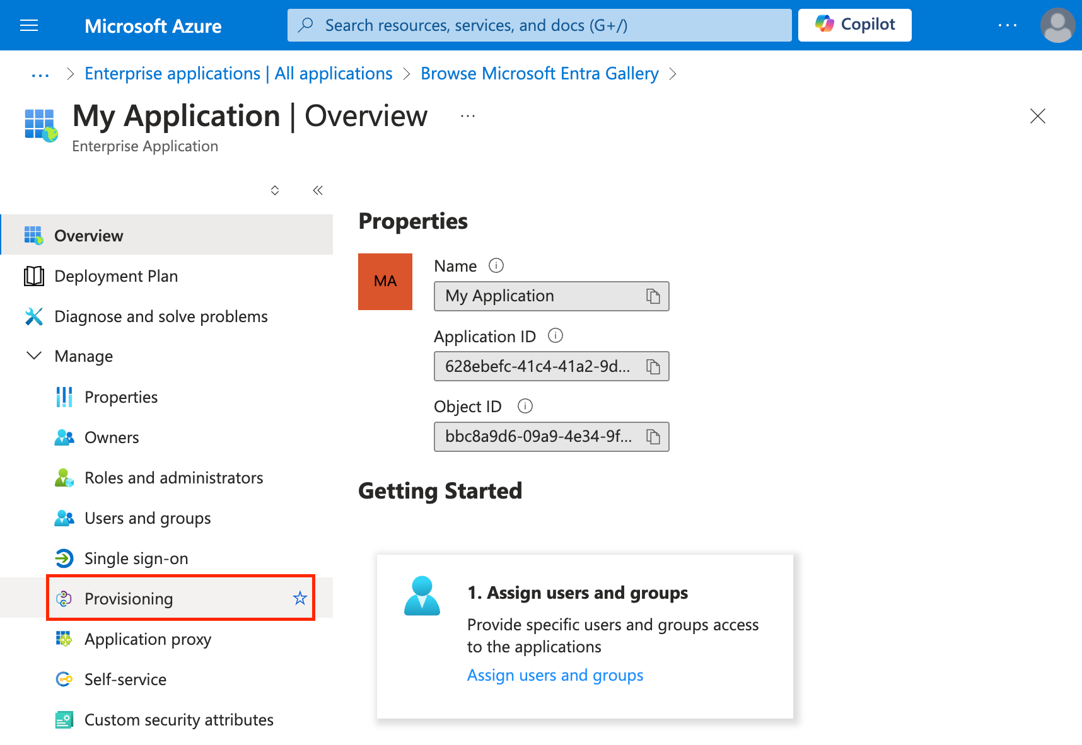
Task: Go to Browse Microsoft Entra Gallery breadcrumb
Action: tap(540, 74)
